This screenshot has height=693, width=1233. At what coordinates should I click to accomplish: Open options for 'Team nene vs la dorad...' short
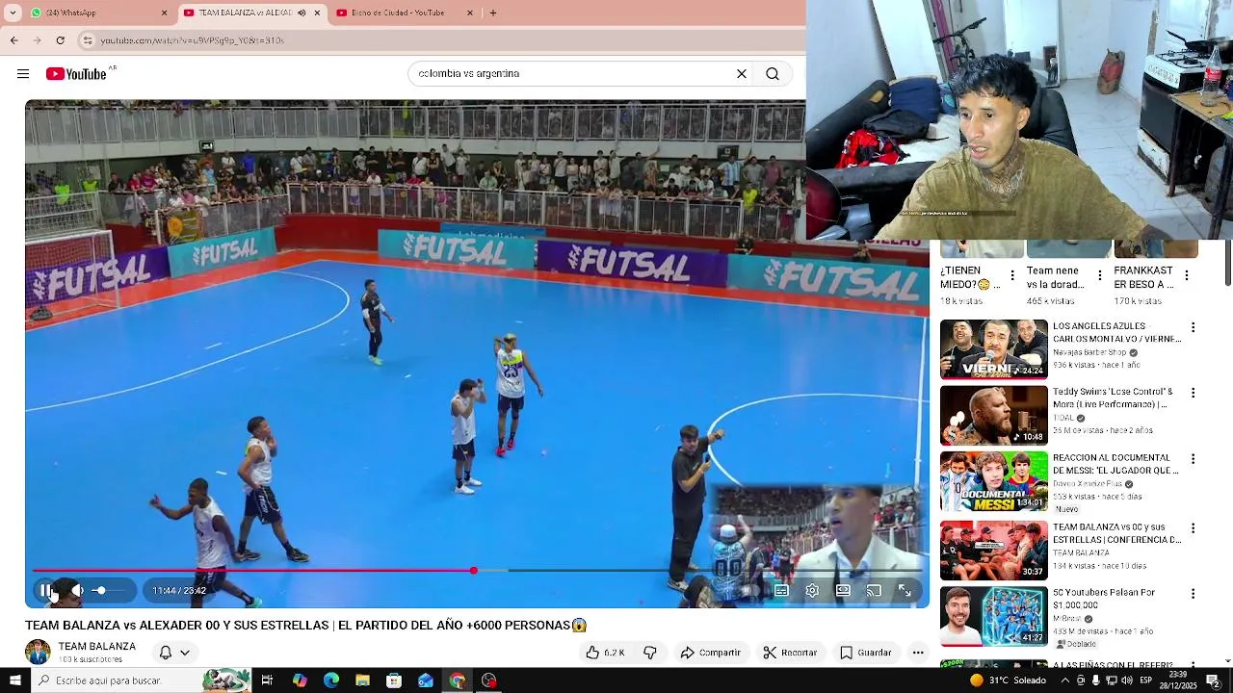click(x=1100, y=276)
